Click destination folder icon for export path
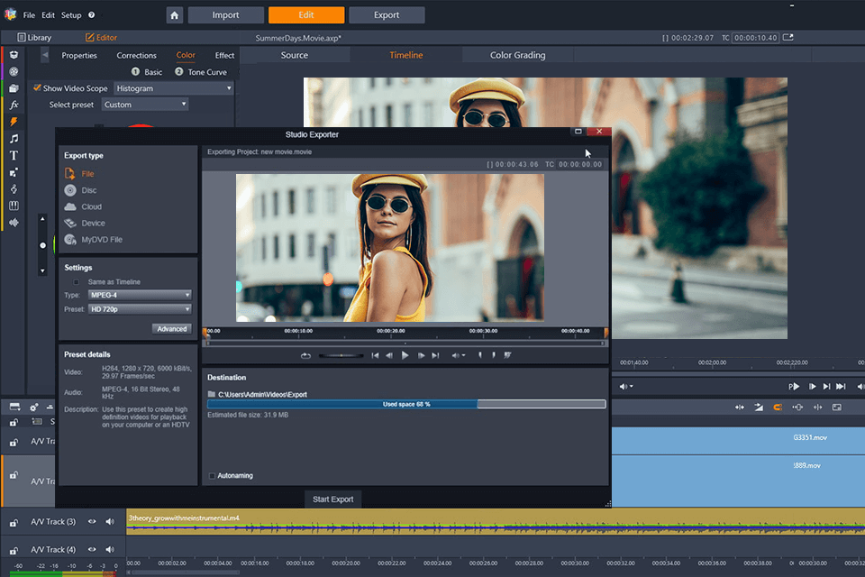The image size is (865, 577). pyautogui.click(x=212, y=394)
